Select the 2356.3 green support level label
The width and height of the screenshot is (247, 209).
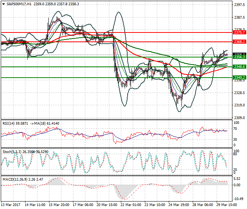(239, 57)
